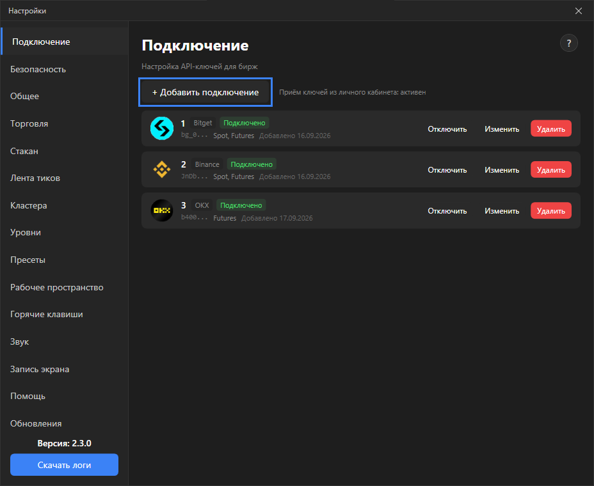The height and width of the screenshot is (486, 594).
Task: Click the Bitget green Подключено status badge
Action: [x=245, y=123]
